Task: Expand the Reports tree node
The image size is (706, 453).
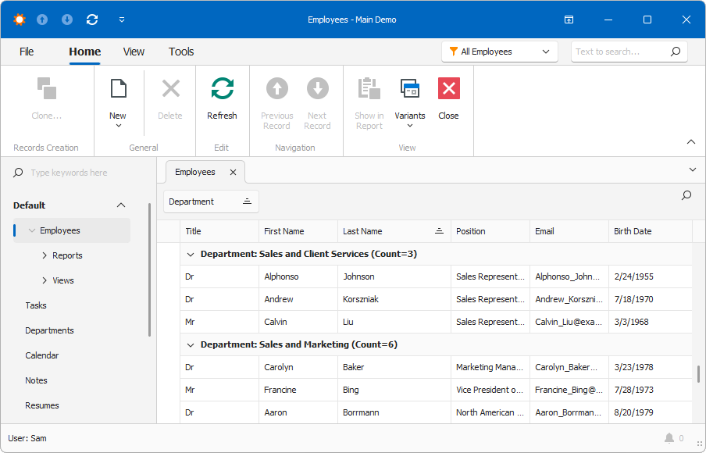Action: click(x=45, y=255)
